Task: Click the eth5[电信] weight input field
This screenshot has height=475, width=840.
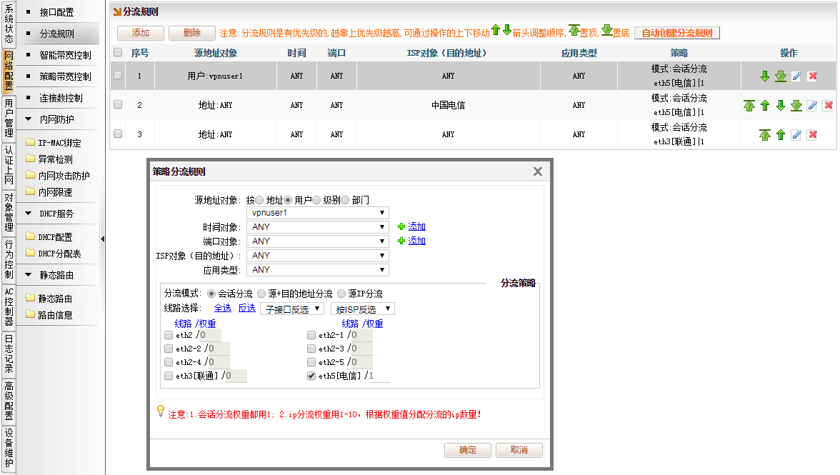Action: [379, 376]
